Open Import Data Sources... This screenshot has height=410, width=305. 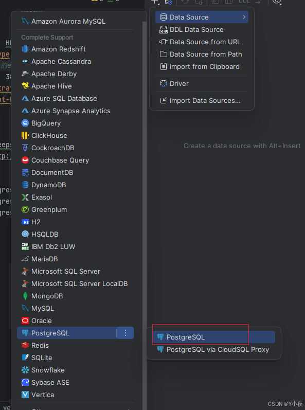point(202,100)
